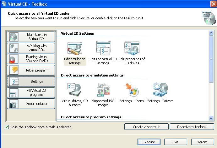Click 'Quick access to all Virtual CD tasks' text

39,13
